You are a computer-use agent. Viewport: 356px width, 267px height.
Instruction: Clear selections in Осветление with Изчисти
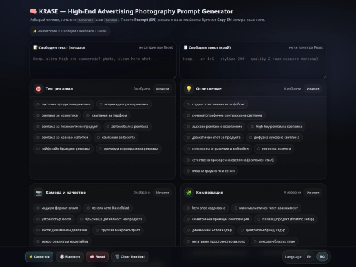pyautogui.click(x=313, y=89)
